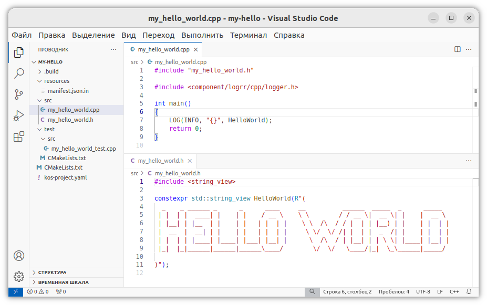The height and width of the screenshot is (305, 487).
Task: Open the root-level CMakeLists.txt below test
Action: point(64,167)
